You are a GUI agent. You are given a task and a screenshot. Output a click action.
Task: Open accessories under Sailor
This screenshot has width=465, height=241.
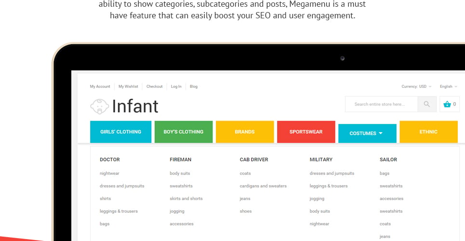tap(391, 199)
